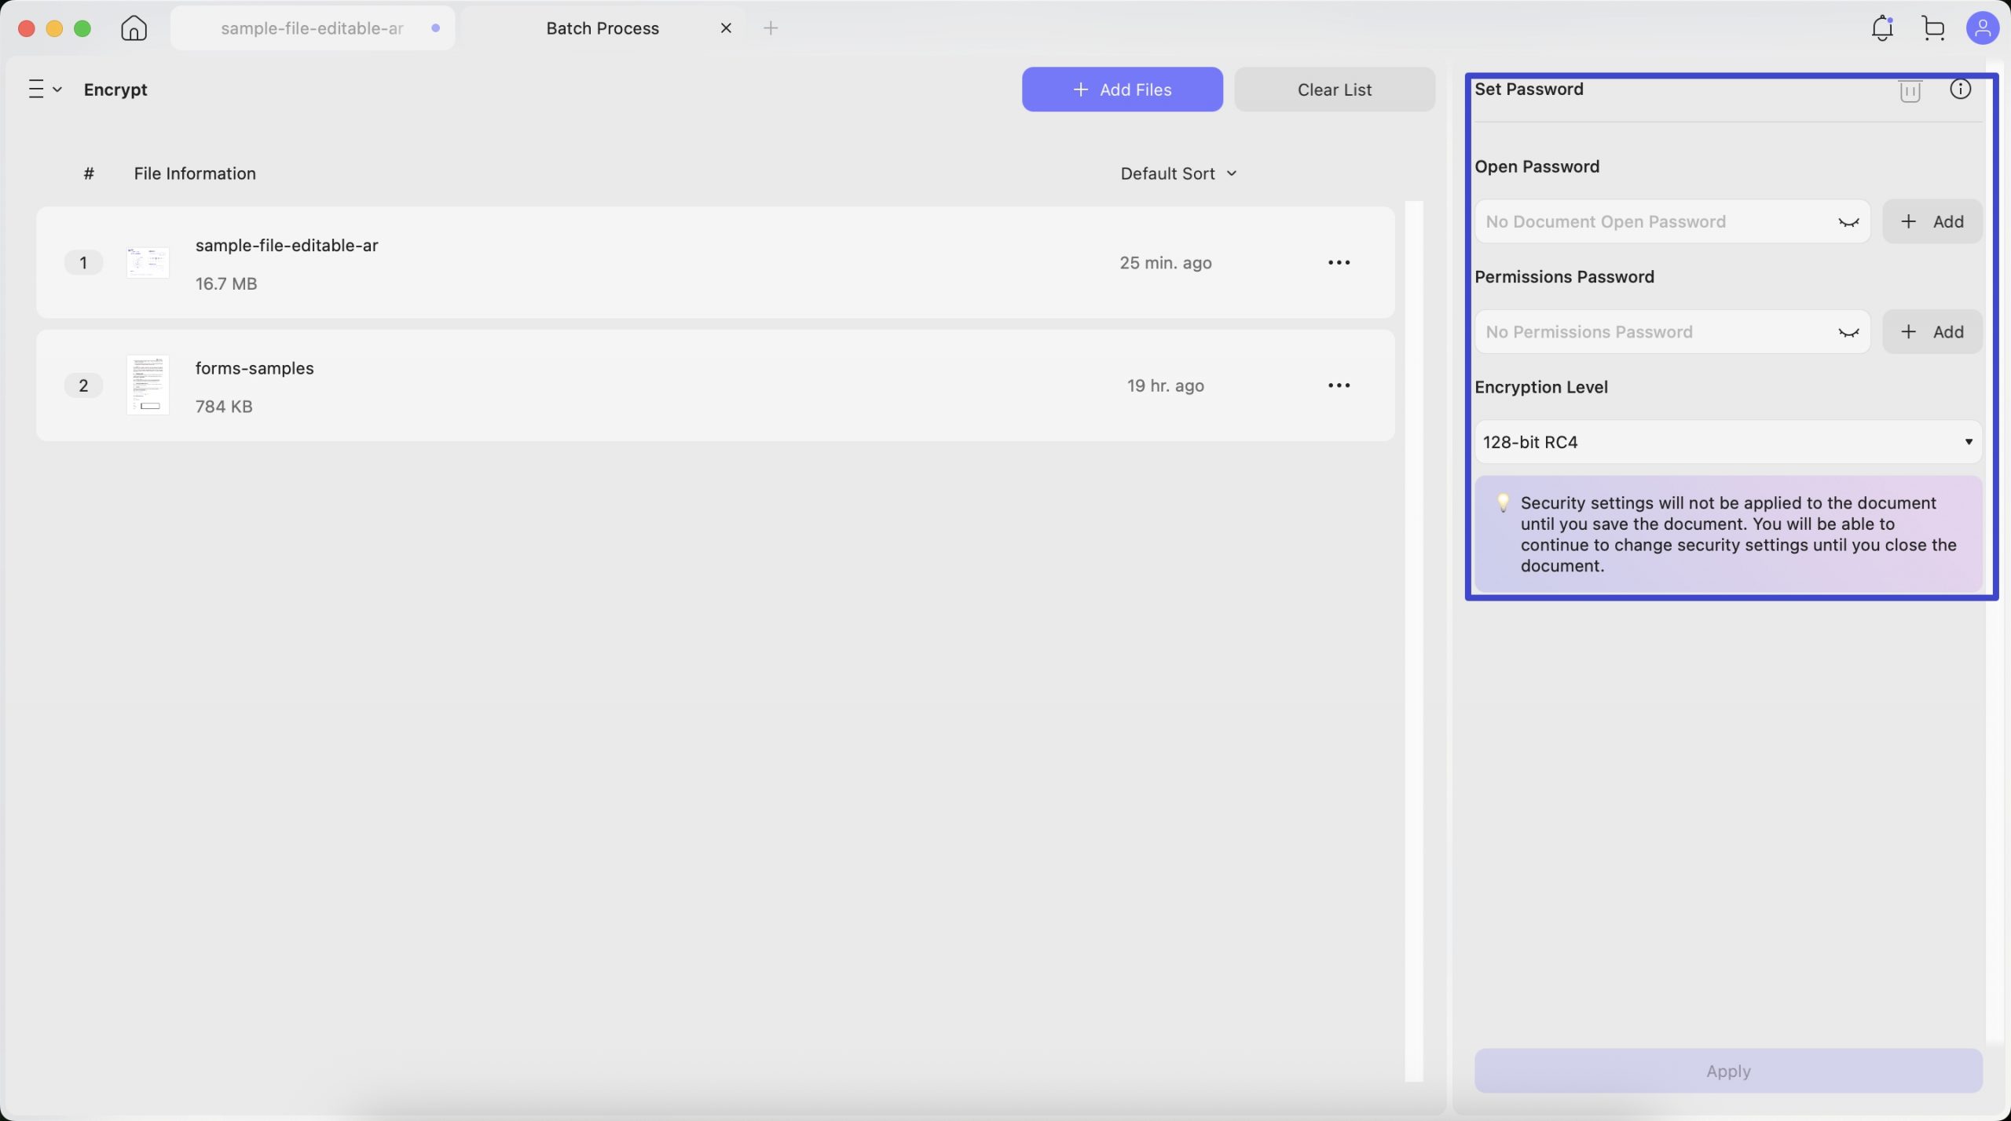Click the file name forms-samples
Image resolution: width=2011 pixels, height=1121 pixels.
click(x=255, y=368)
